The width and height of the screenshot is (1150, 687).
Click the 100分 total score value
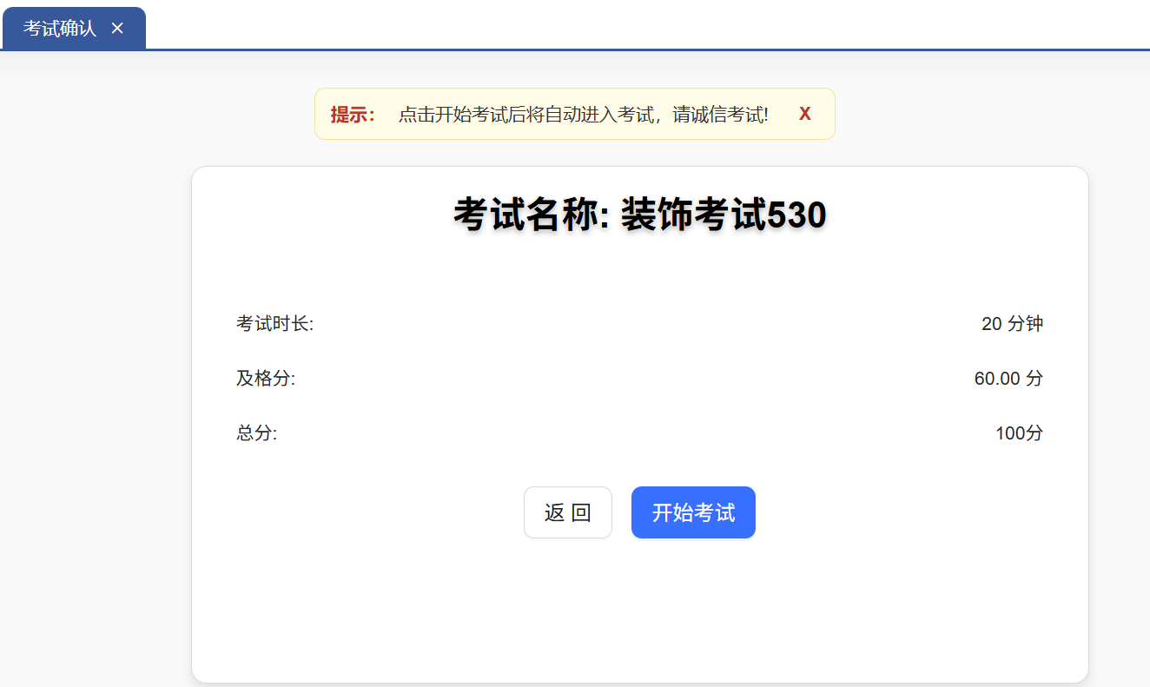[x=1019, y=433]
